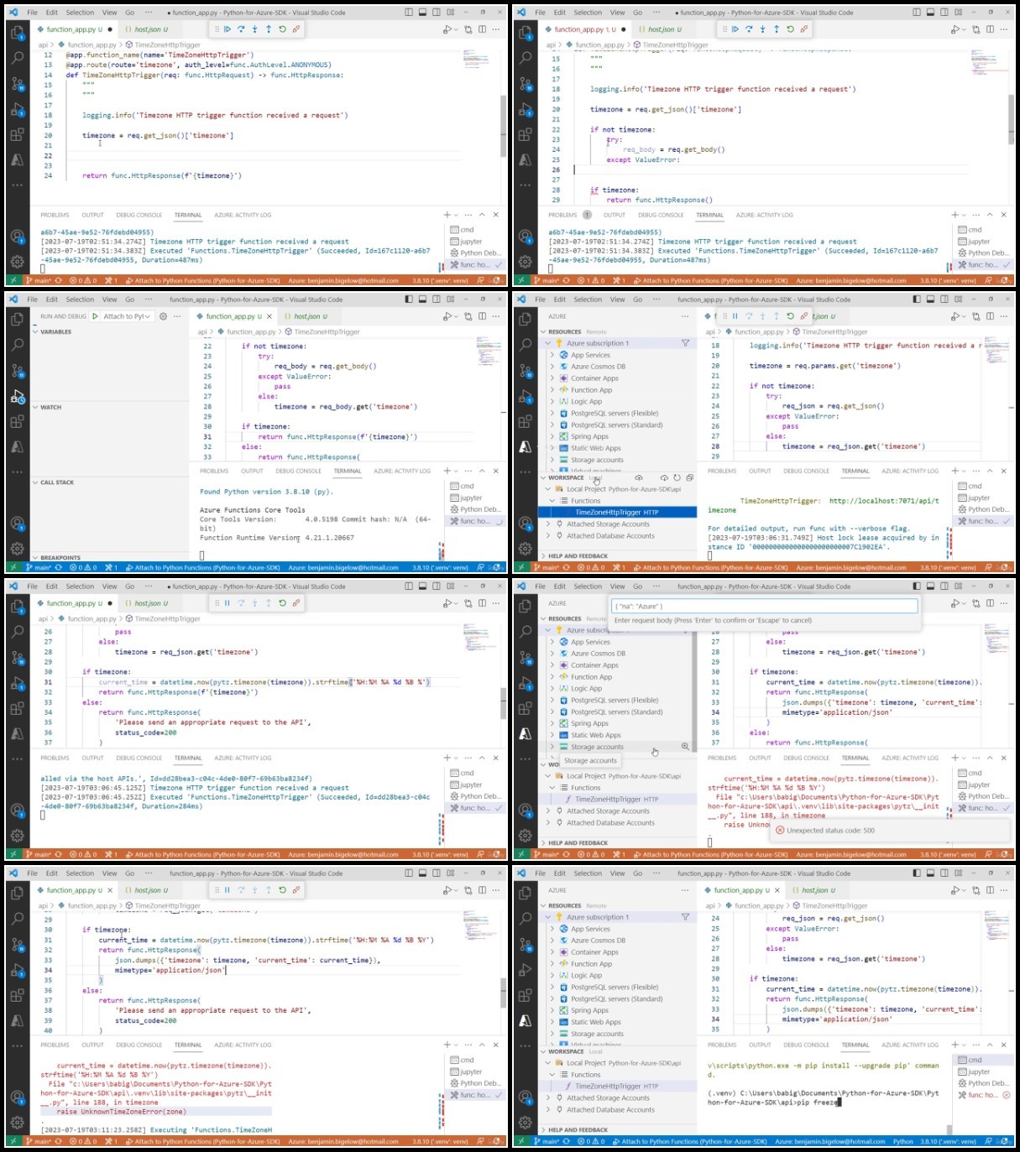Screen dimensions: 1020x1152
Task: Click red Disconnect debug icon in the top-left window
Action: click(296, 29)
